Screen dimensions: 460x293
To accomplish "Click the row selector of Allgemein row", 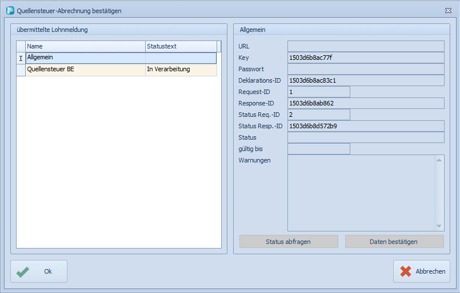I will coord(21,58).
